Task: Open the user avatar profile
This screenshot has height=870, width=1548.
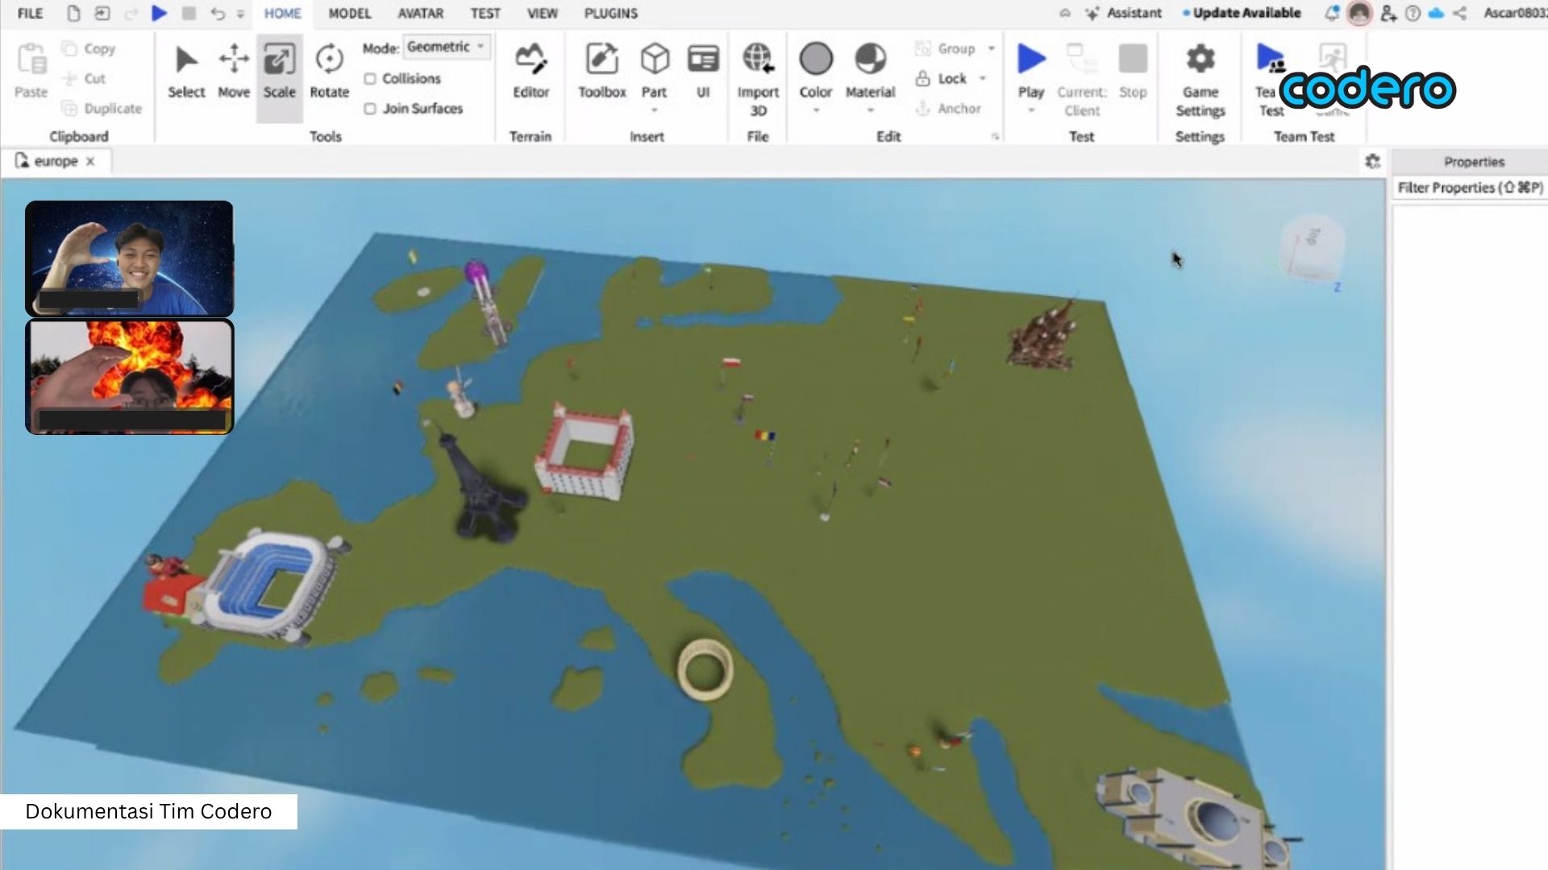Action: click(x=1359, y=14)
